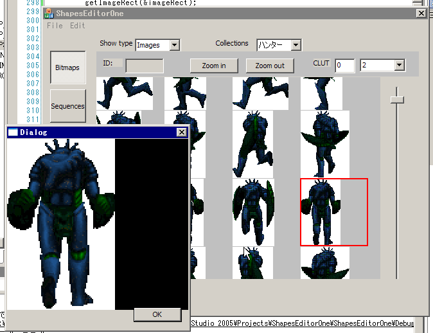Click the ShapesEditorOne title bar icon

(x=49, y=14)
